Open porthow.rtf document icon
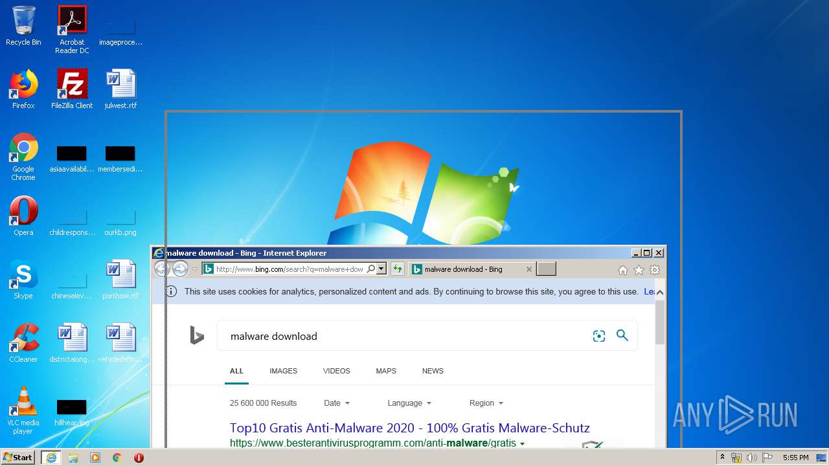This screenshot has width=829, height=466. pyautogui.click(x=120, y=280)
